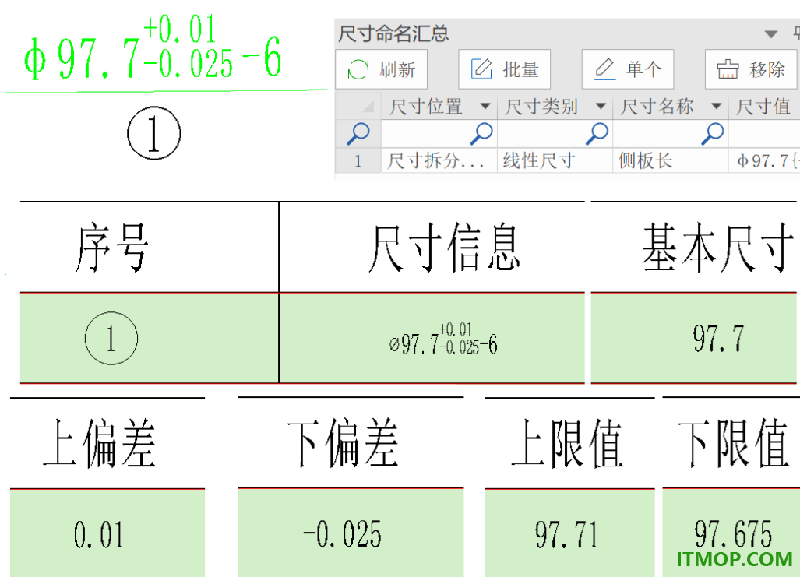This screenshot has width=800, height=577.
Task: Click the 尺寸命名汇总 panel title
Action: pos(393,33)
